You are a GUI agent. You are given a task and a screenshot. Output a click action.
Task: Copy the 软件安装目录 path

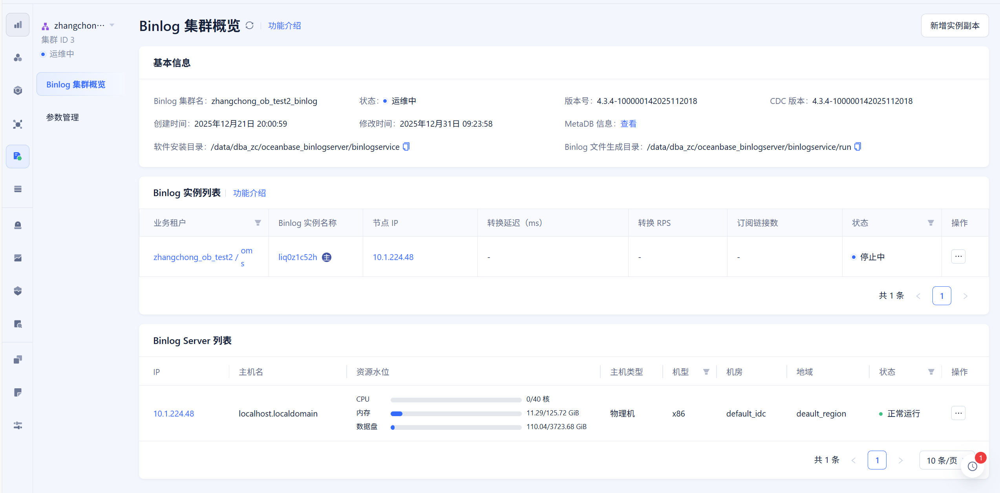tap(406, 147)
